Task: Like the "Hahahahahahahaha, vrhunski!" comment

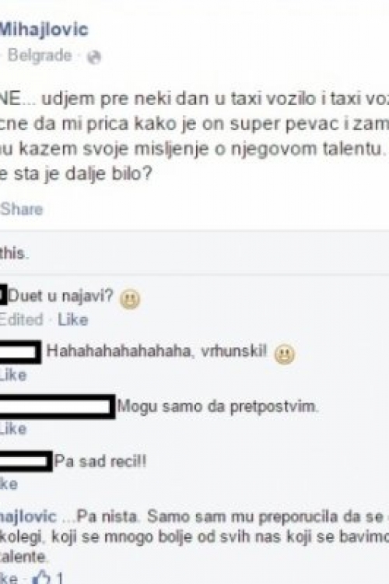Action: point(13,375)
